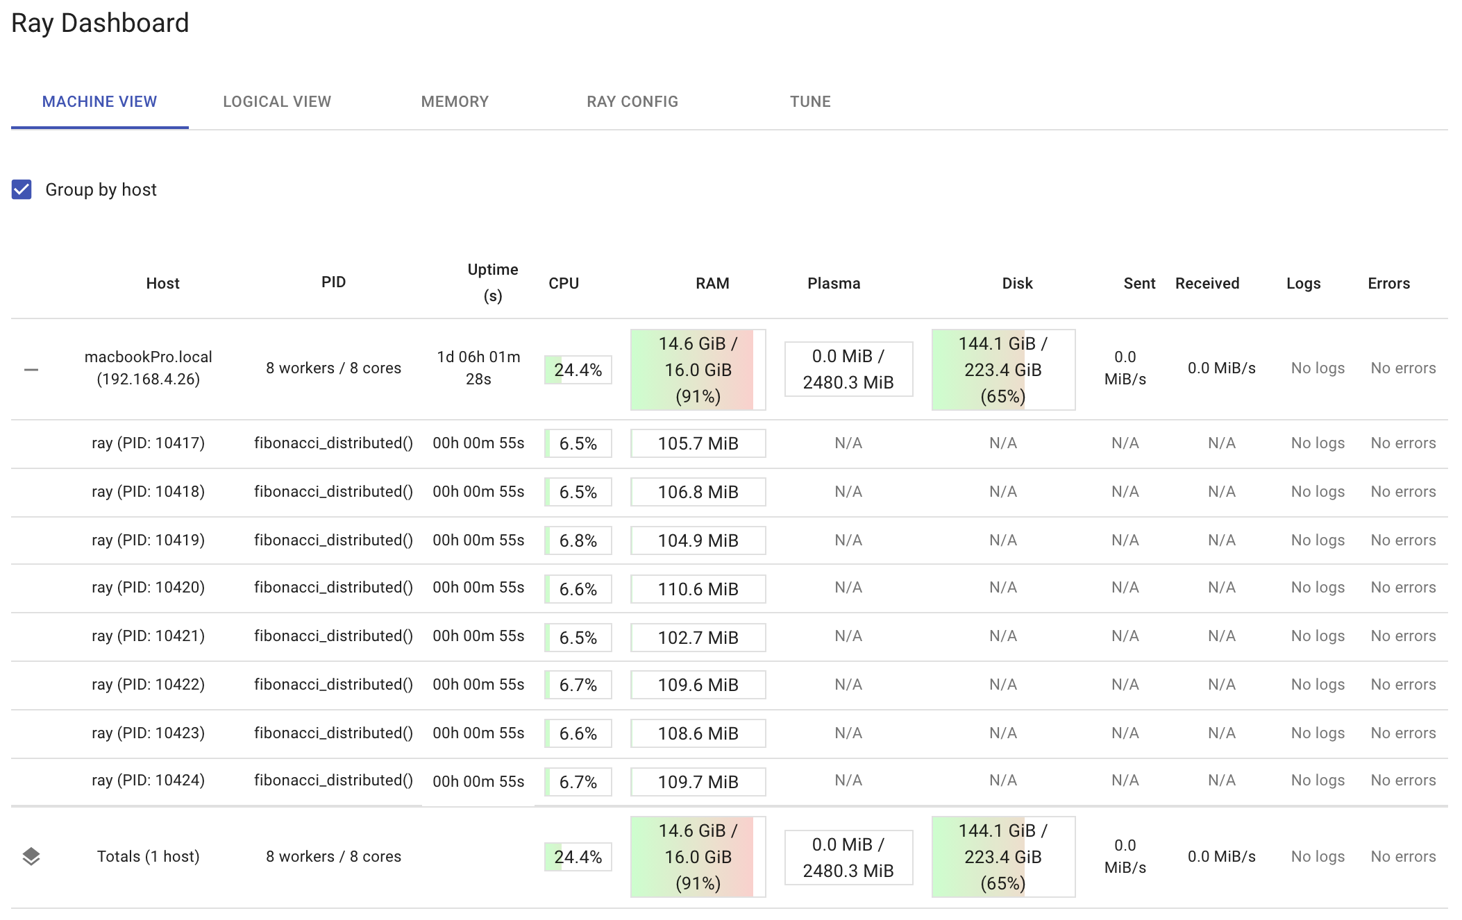Click RAM value 104.9 MiB
The image size is (1462, 920).
coord(698,540)
